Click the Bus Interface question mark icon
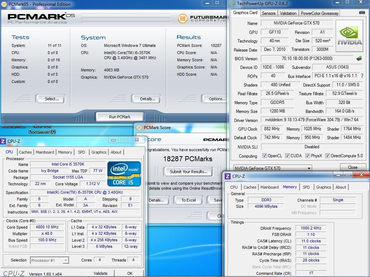This screenshot has width=370, height=277. click(x=362, y=76)
